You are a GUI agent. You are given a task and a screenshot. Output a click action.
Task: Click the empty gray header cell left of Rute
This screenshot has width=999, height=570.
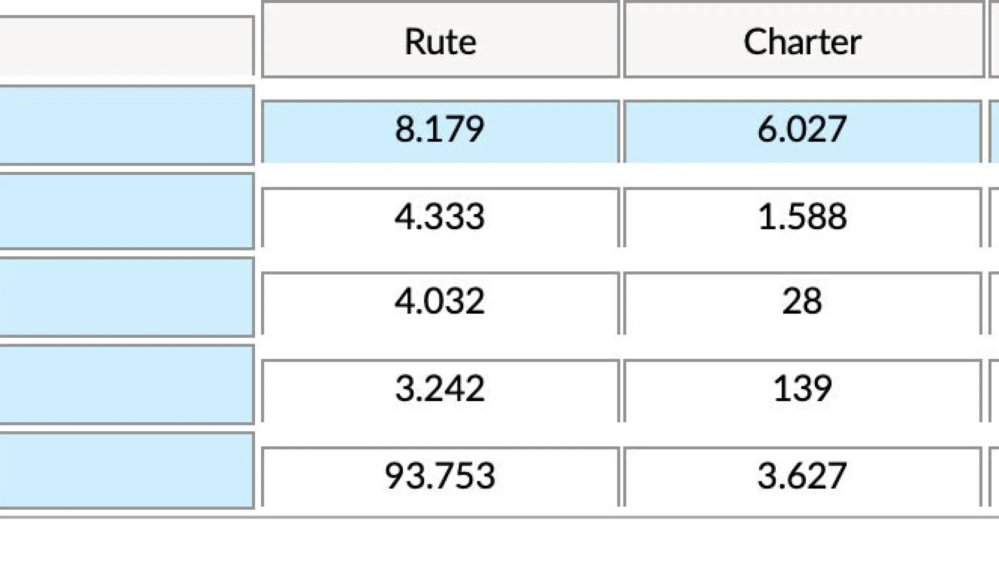pyautogui.click(x=127, y=46)
